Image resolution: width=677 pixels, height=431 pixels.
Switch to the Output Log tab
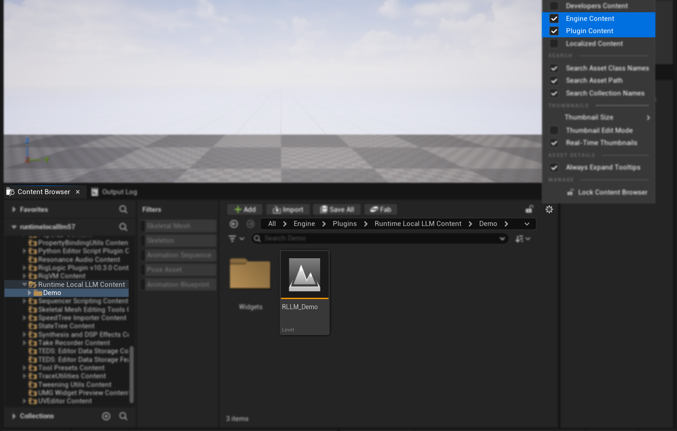(x=115, y=192)
